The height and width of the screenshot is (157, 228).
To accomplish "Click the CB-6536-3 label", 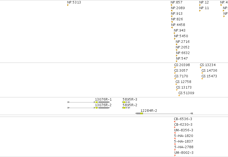I will tap(183, 119).
